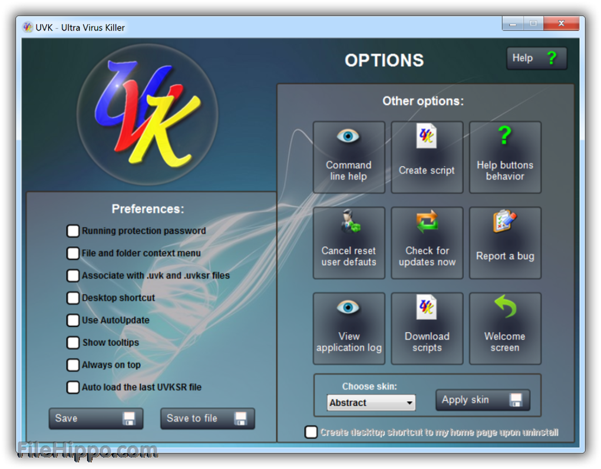601x469 pixels.
Task: Click the UVK title bar app icon
Action: (x=28, y=27)
